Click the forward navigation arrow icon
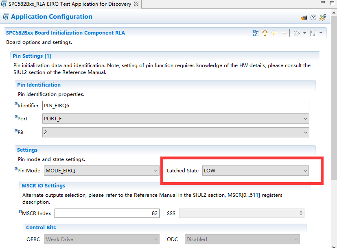337x248 pixels. coord(283,33)
